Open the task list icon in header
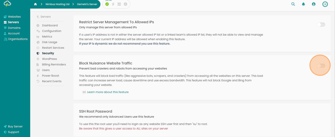 pos(325,4)
